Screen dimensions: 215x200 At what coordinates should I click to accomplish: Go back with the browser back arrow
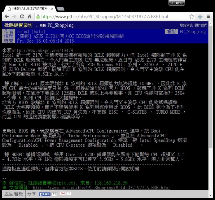click(x=7, y=17)
